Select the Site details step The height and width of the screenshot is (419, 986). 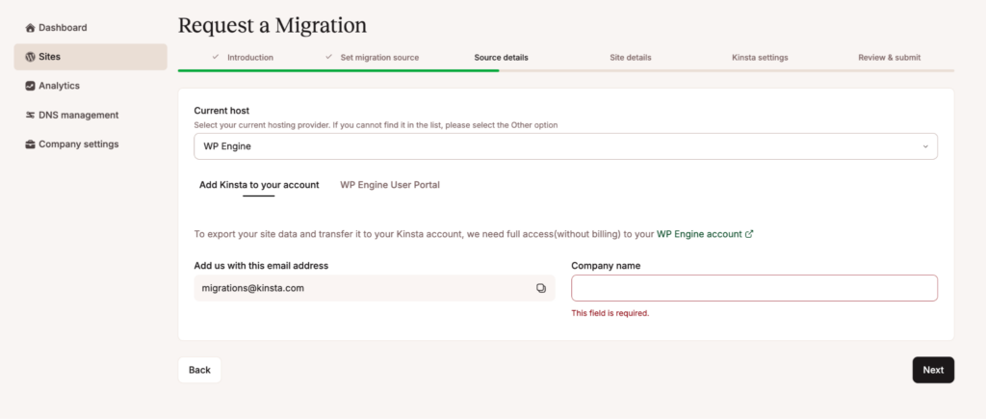point(630,57)
